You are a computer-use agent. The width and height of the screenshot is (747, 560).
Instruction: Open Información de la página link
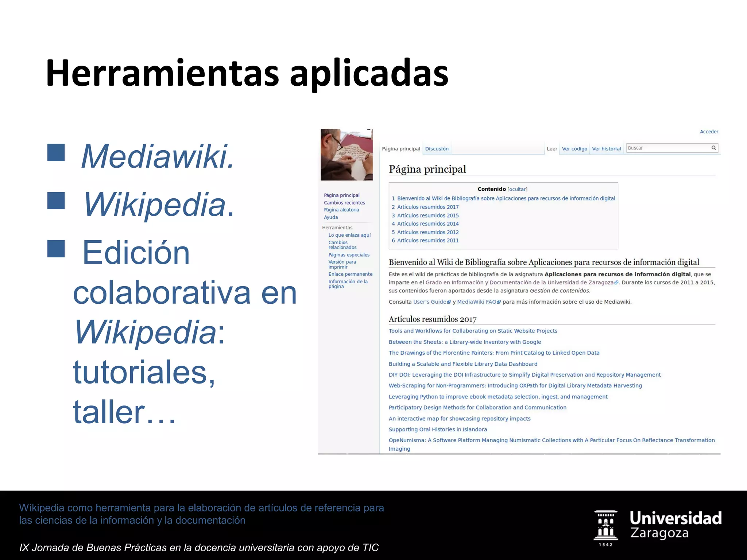point(348,284)
